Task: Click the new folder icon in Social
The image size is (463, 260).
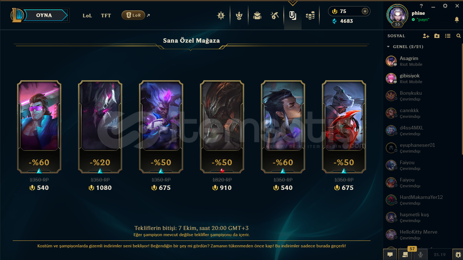Action: coord(437,36)
